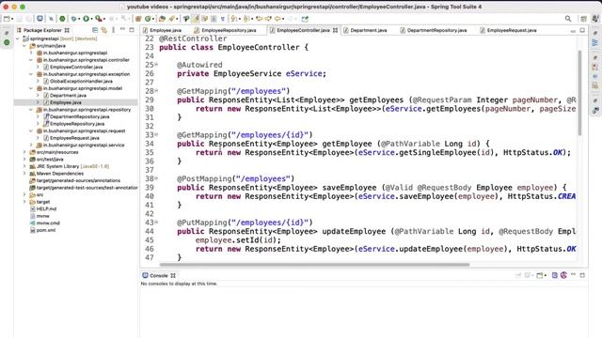Select mvnw.cmd file in Package Explorer
602x338 pixels.
point(48,223)
